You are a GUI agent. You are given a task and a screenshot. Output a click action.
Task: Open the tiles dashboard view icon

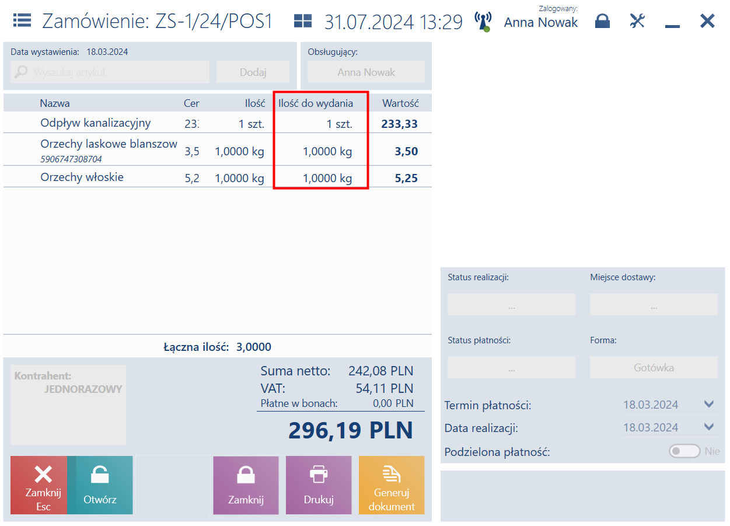click(x=303, y=21)
